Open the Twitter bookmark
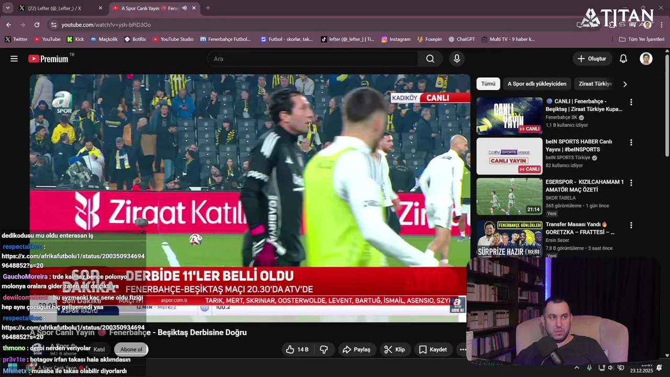 click(x=16, y=39)
